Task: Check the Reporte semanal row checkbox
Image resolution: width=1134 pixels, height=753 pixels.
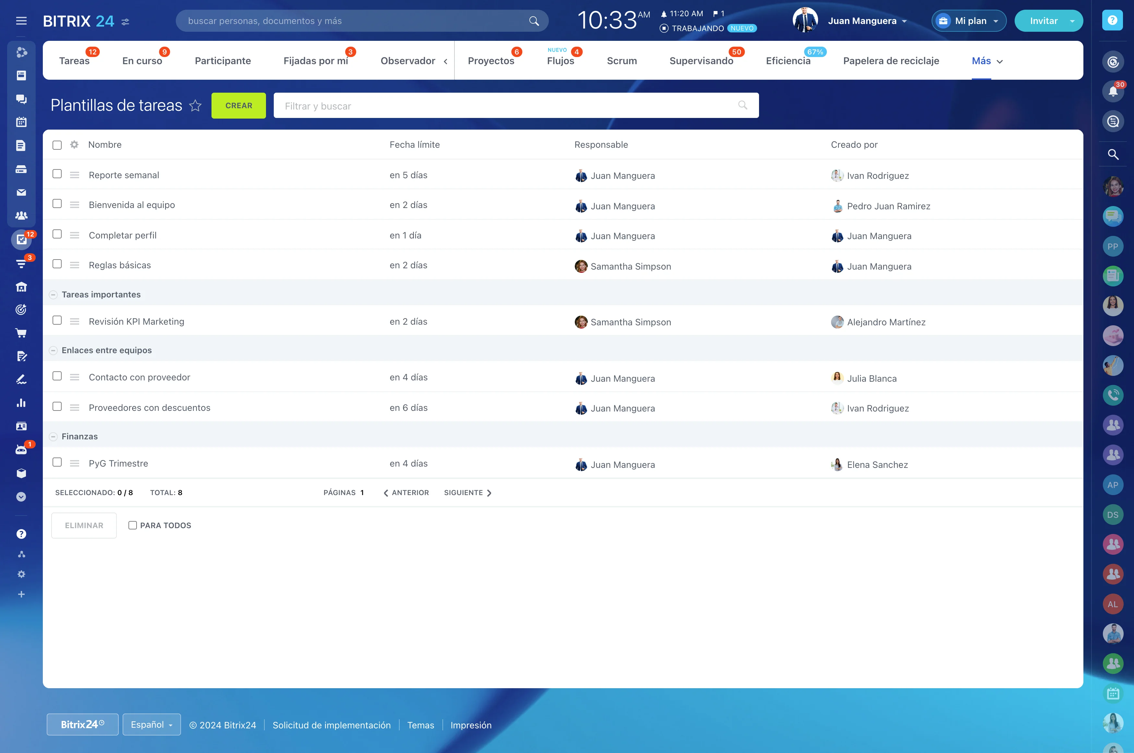Action: click(57, 174)
